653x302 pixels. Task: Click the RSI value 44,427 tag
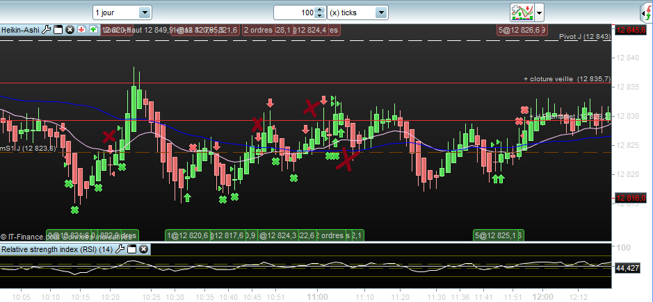click(x=627, y=268)
